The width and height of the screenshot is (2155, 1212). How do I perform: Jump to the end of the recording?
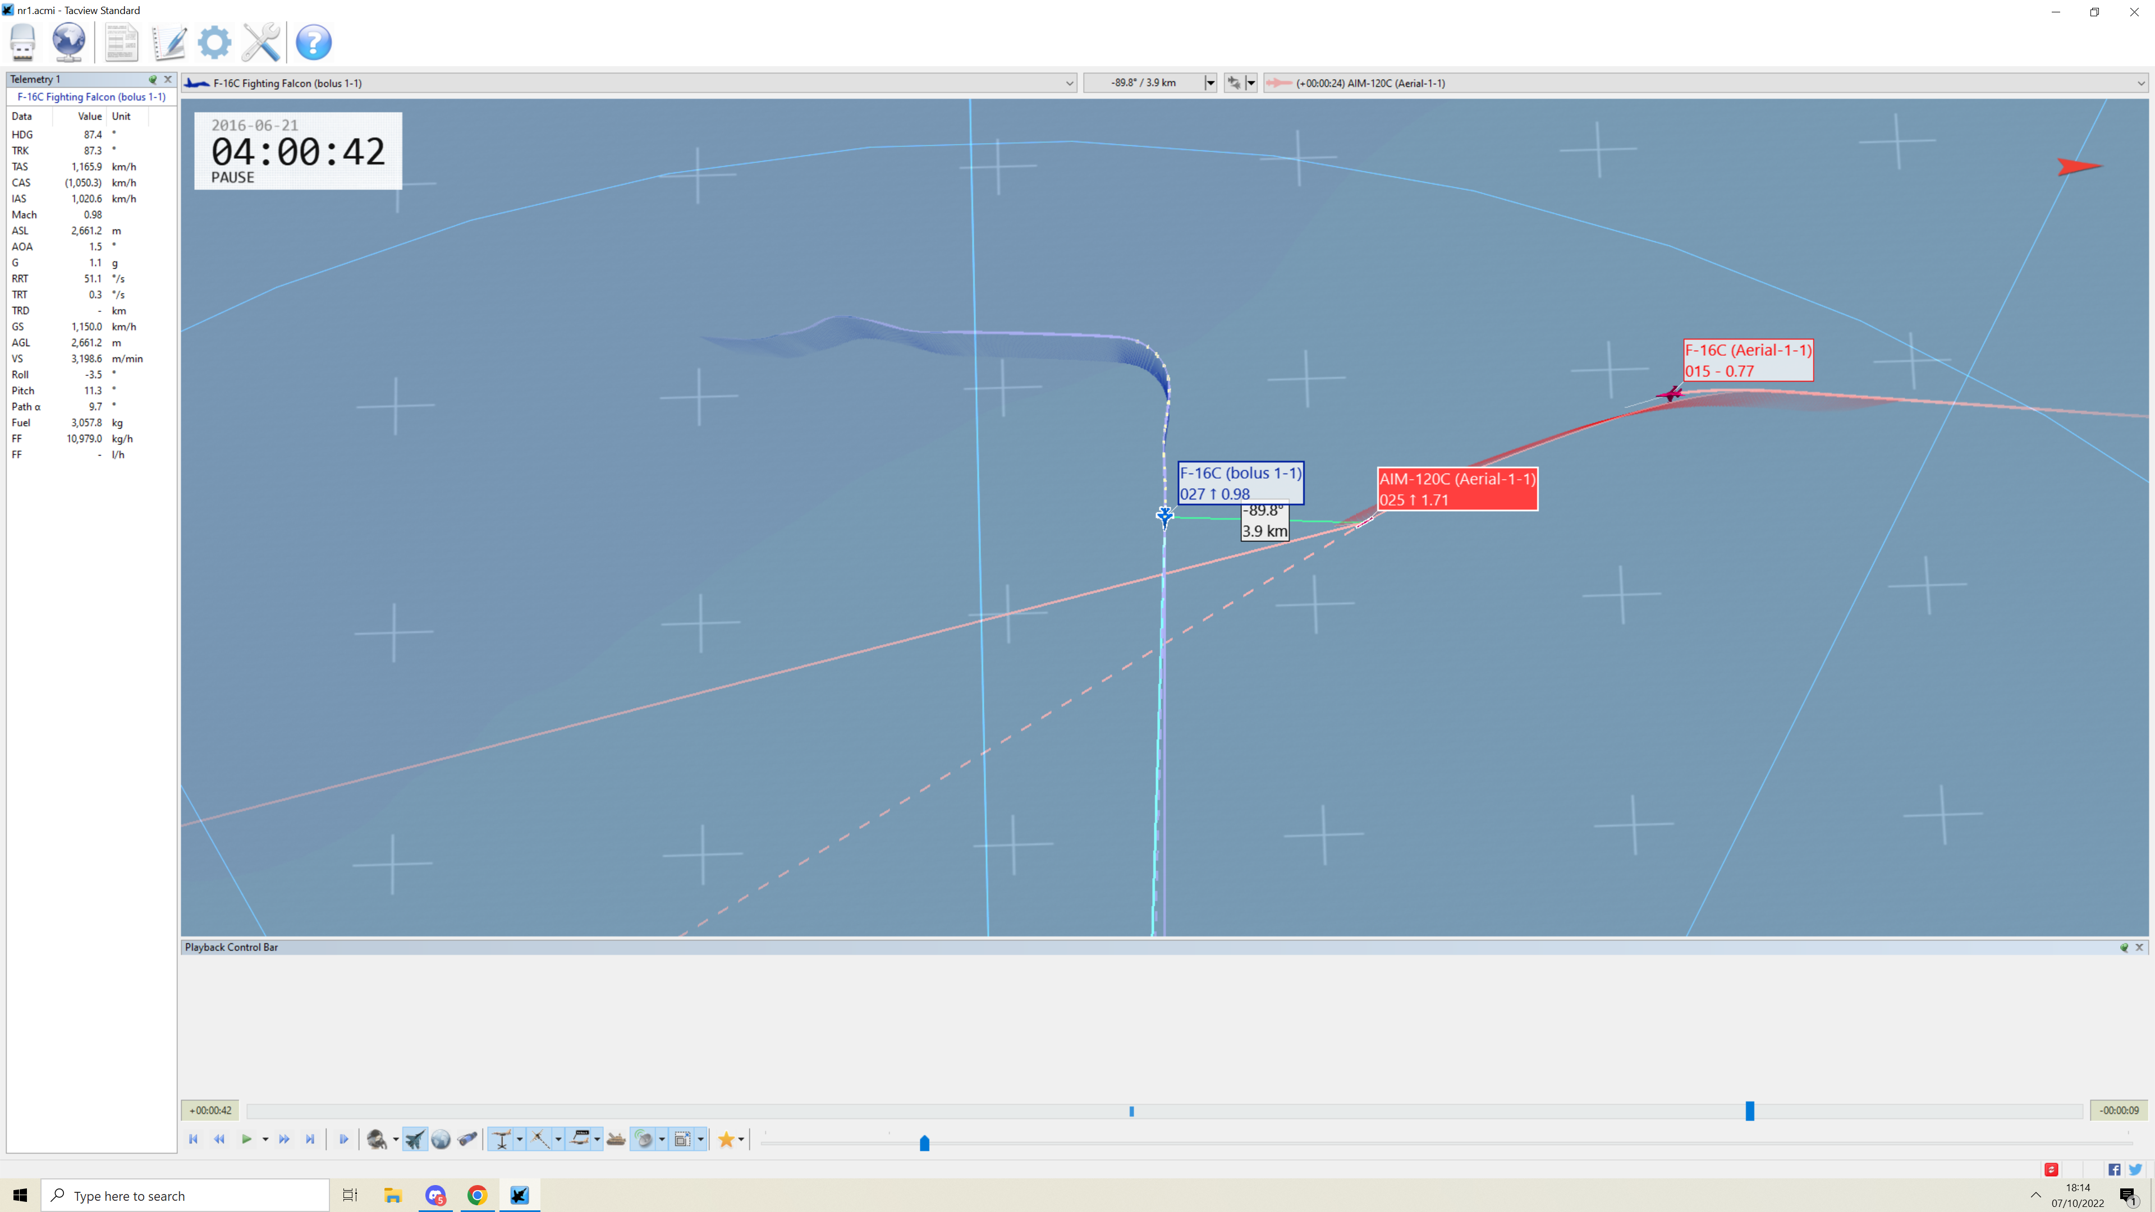point(310,1139)
